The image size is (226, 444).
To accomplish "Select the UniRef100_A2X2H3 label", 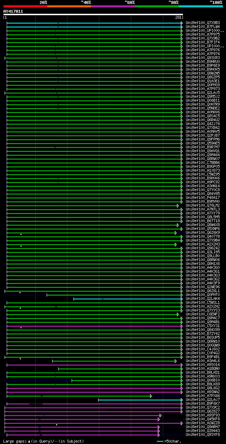I will point(203,244).
